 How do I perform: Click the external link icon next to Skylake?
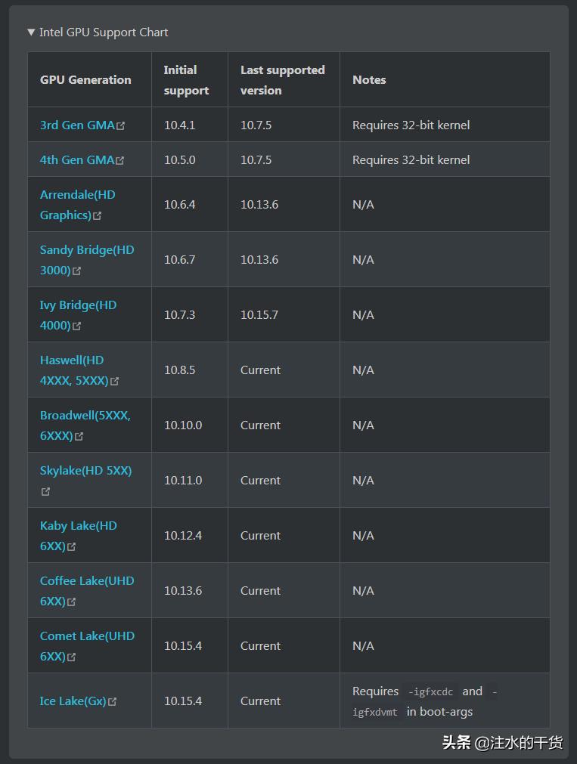point(45,490)
